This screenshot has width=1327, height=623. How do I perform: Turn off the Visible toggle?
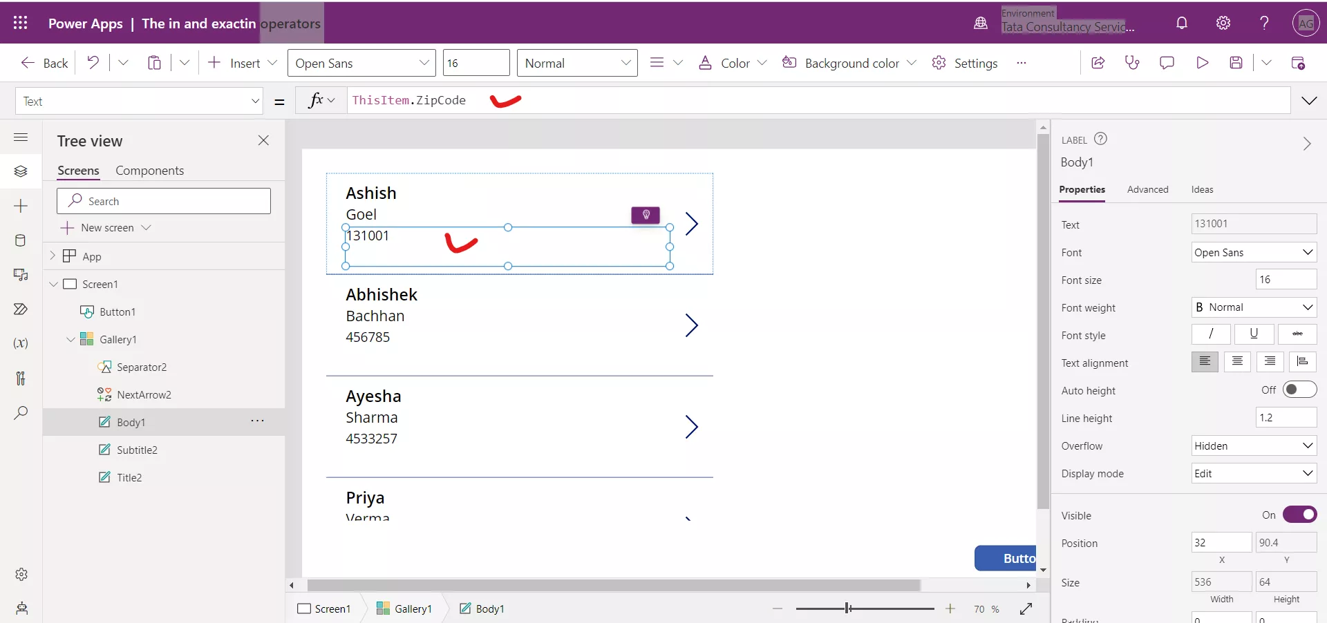(1301, 515)
